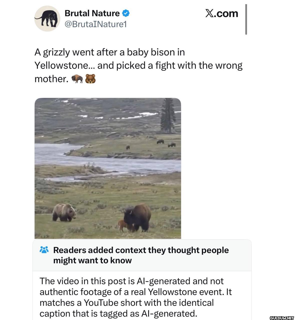Click the AI-generated community note text

[136, 297]
